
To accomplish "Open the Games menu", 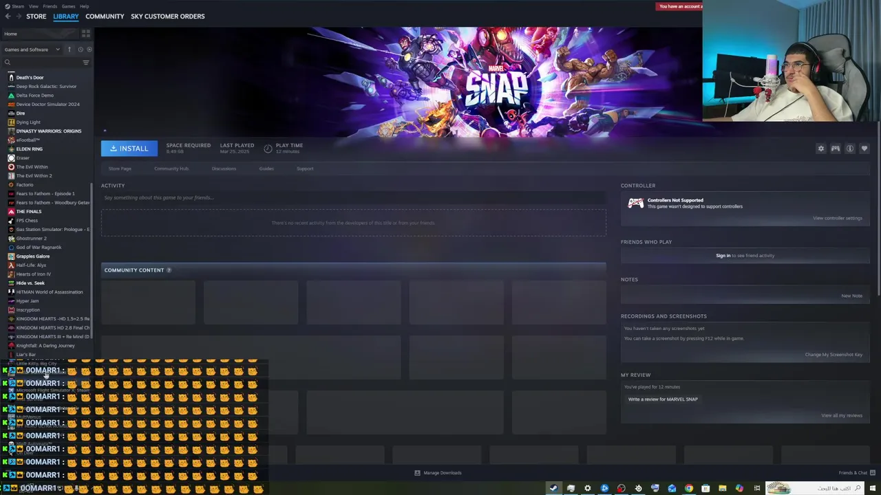I will (x=68, y=6).
